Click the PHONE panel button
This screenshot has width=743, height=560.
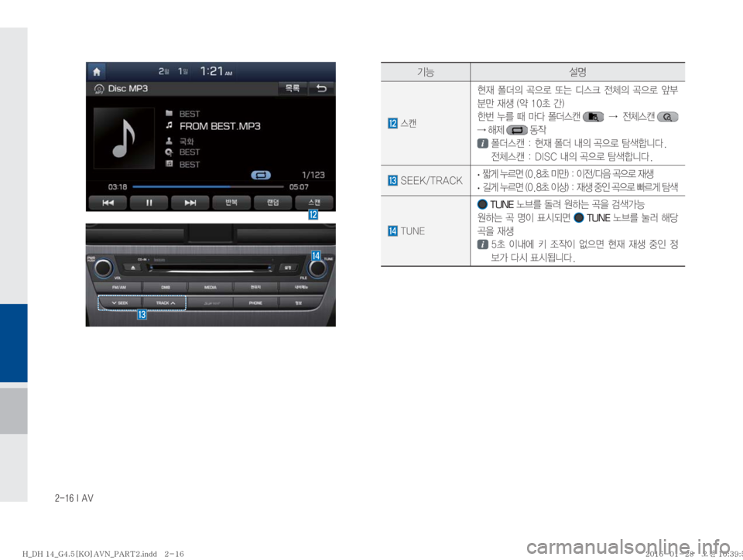(255, 303)
